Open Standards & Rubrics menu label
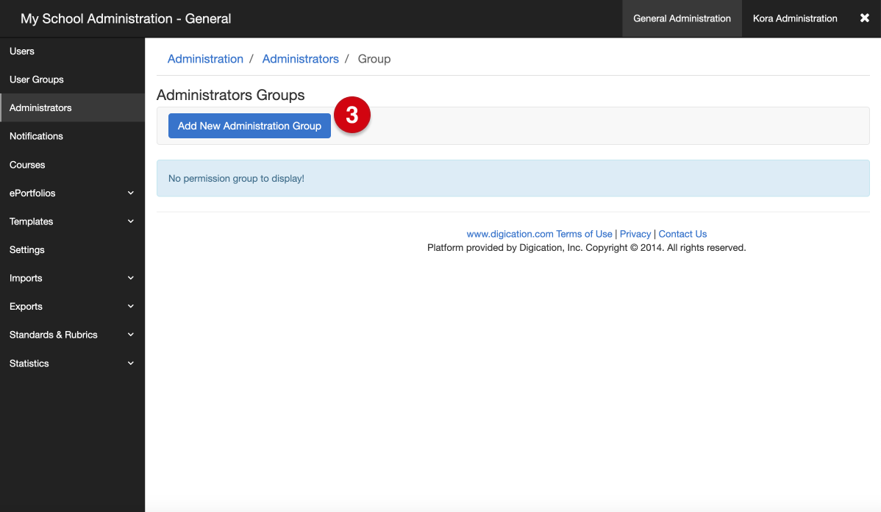The width and height of the screenshot is (881, 512). [x=54, y=335]
